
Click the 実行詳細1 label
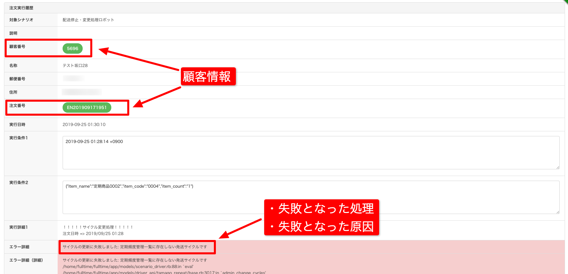coord(19,227)
